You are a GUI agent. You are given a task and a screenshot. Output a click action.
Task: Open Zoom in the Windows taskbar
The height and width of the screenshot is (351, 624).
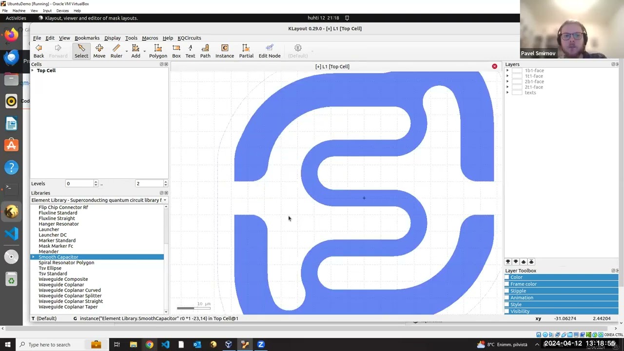(x=261, y=345)
